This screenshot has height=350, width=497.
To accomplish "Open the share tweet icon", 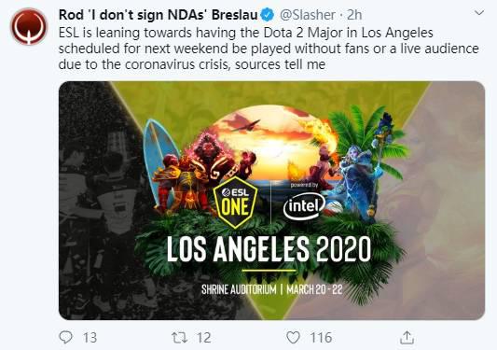I will click(x=407, y=337).
